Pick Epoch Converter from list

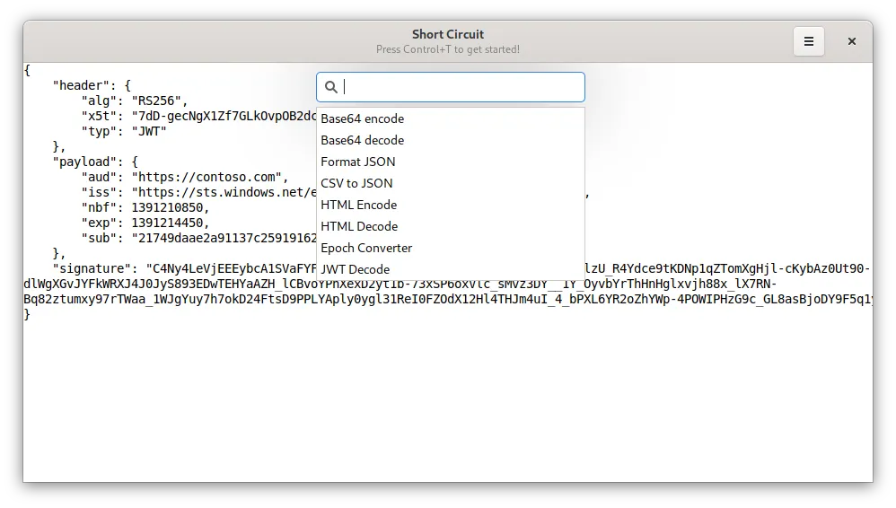(451, 248)
